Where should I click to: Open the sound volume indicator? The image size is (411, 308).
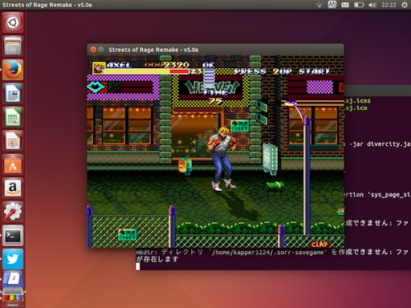(x=372, y=5)
